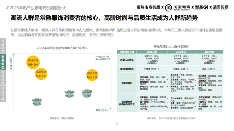Select the 高阶时尚 TGI=201 bubble
234x131 pixels.
(33, 62)
